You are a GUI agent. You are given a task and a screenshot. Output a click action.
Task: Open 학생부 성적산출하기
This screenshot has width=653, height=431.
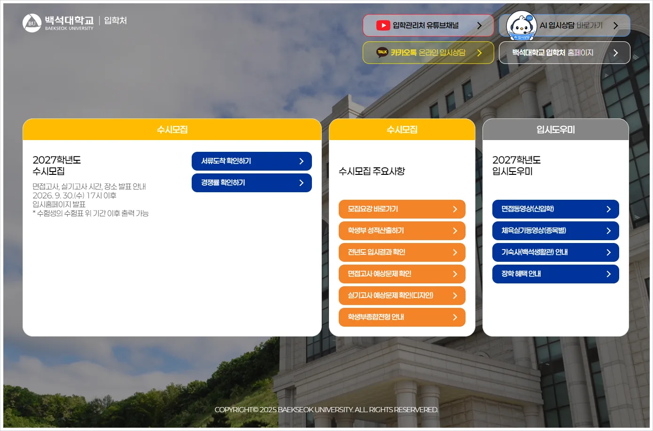click(x=402, y=231)
